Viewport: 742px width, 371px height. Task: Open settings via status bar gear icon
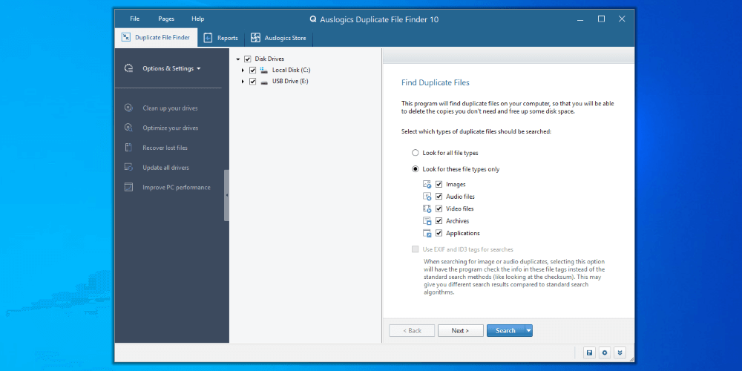pos(604,352)
